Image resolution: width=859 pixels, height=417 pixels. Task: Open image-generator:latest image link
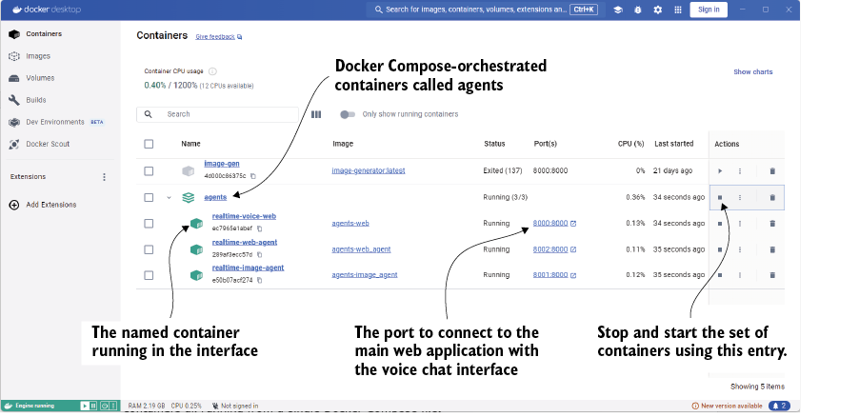[369, 170]
